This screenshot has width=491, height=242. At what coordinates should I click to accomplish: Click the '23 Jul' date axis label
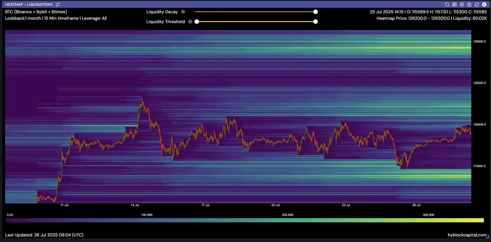pyautogui.click(x=346, y=205)
